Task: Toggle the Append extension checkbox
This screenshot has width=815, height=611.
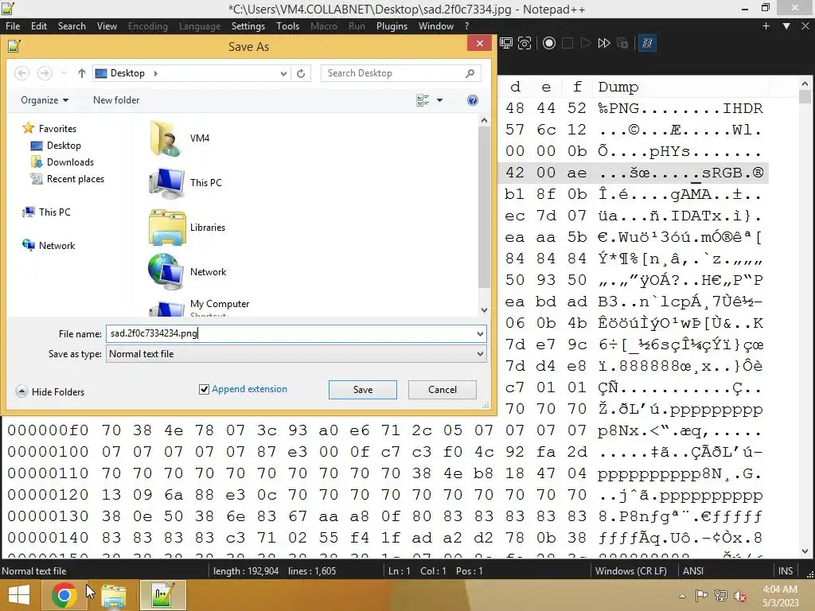Action: click(x=204, y=389)
